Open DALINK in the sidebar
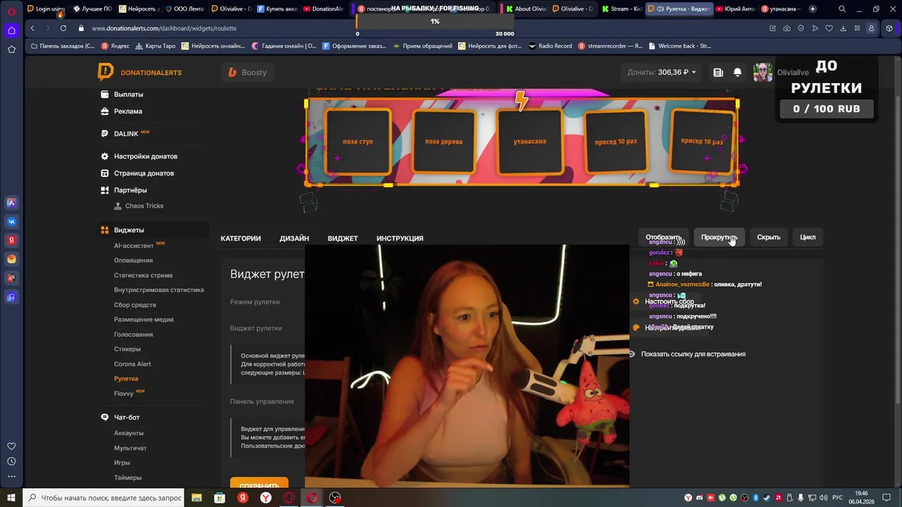 (126, 134)
